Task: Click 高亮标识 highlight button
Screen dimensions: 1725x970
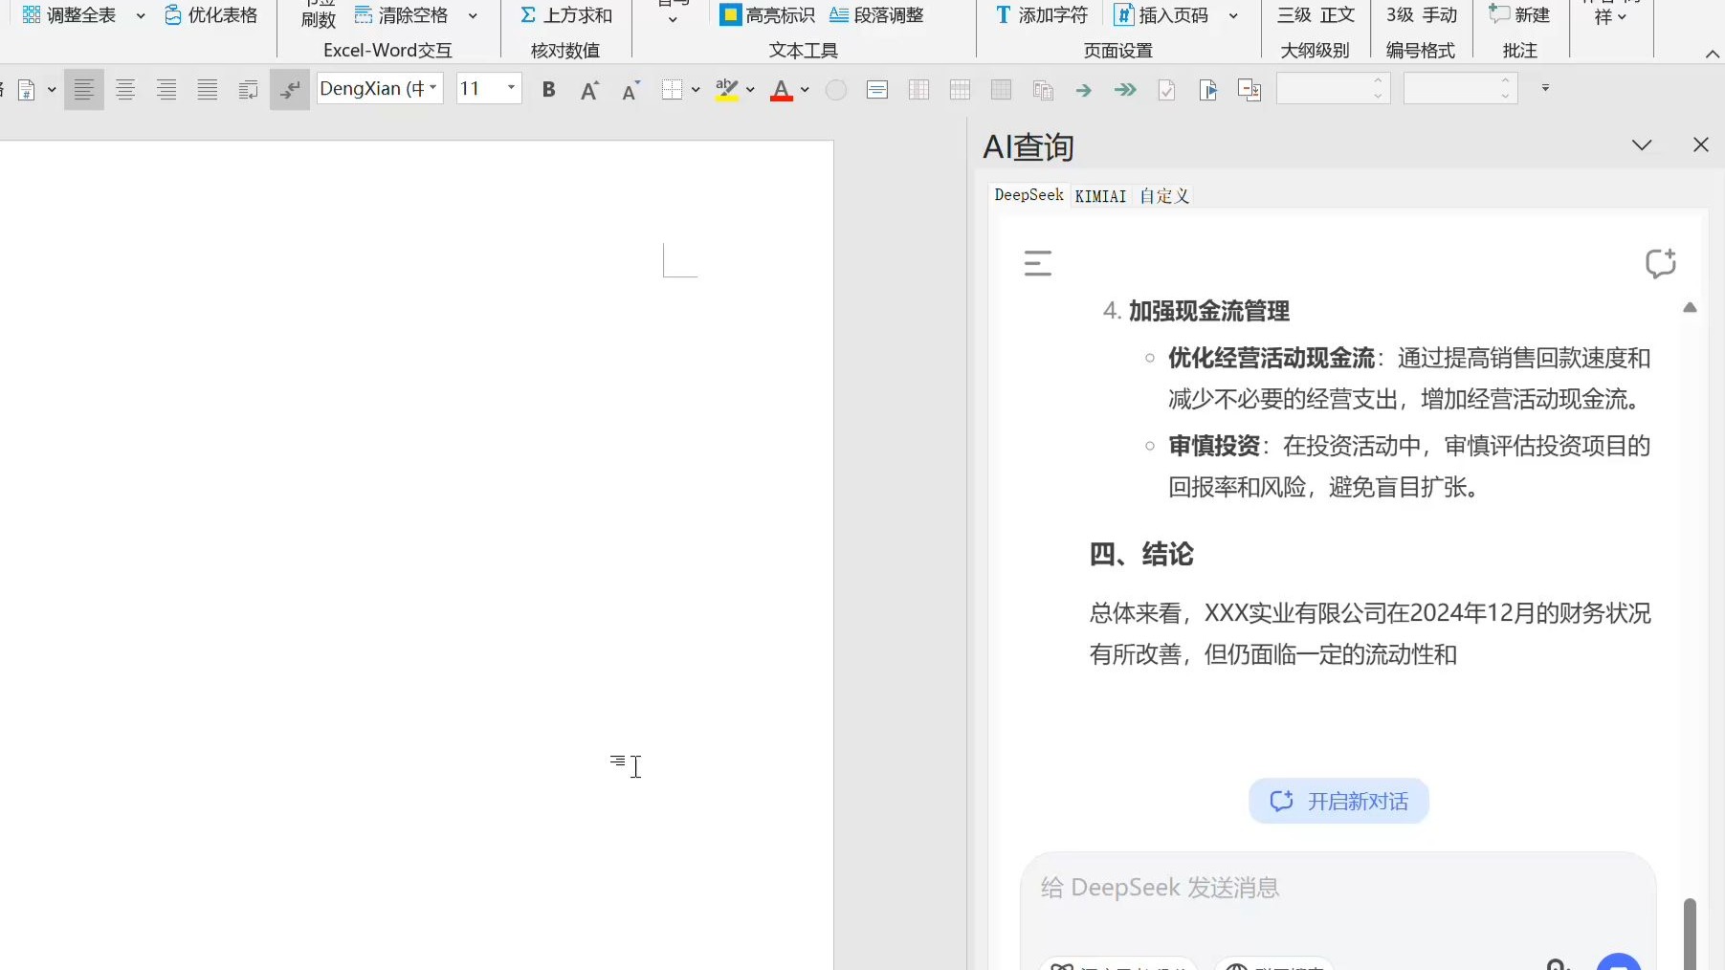Action: click(768, 15)
